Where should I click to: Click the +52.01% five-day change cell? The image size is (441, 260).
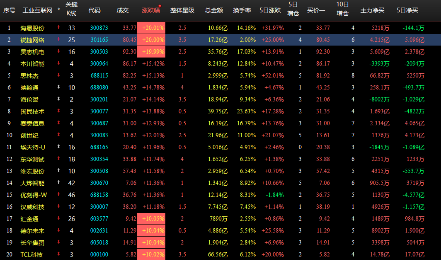(273, 76)
